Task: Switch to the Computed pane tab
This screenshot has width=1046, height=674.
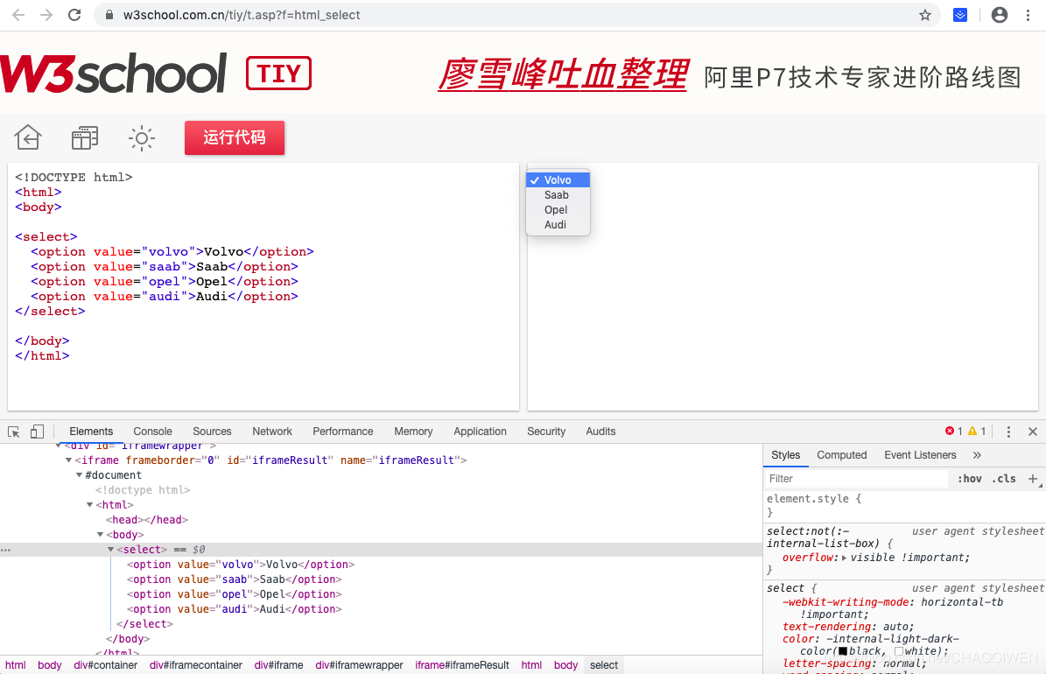Action: 842,455
